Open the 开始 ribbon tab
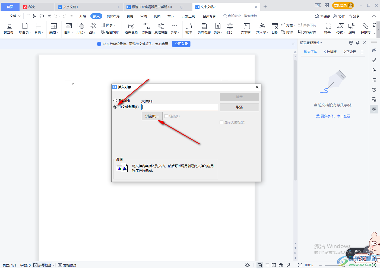The image size is (380, 269). tap(83, 16)
